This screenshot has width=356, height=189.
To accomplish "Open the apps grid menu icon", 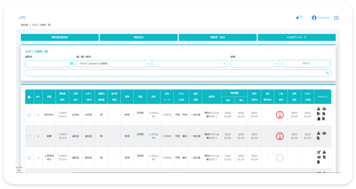I will 336,18.
